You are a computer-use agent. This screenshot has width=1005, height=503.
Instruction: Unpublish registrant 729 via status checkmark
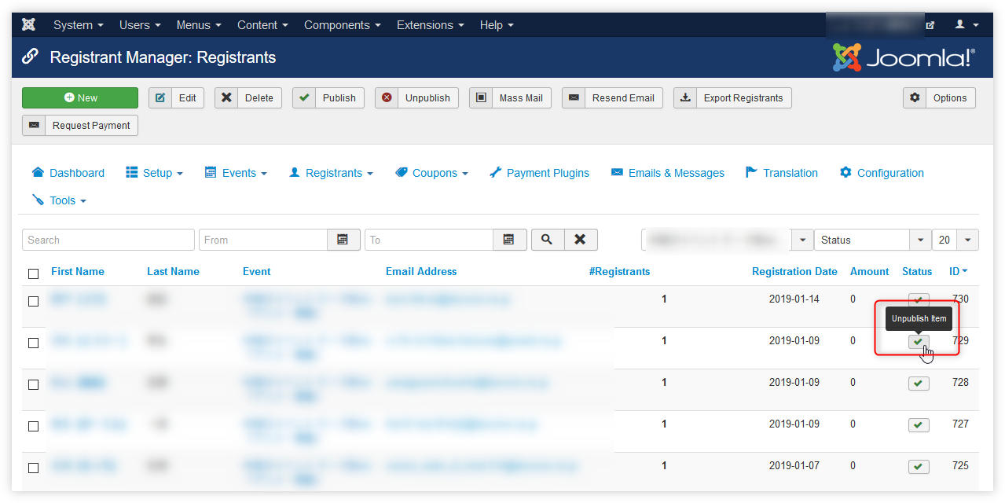pyautogui.click(x=918, y=341)
